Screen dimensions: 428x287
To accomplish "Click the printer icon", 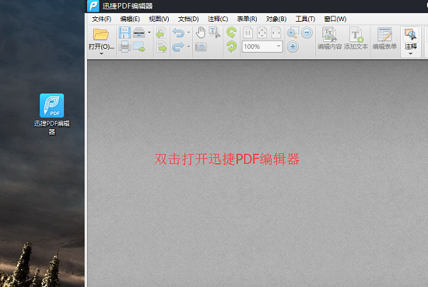I will (x=125, y=47).
